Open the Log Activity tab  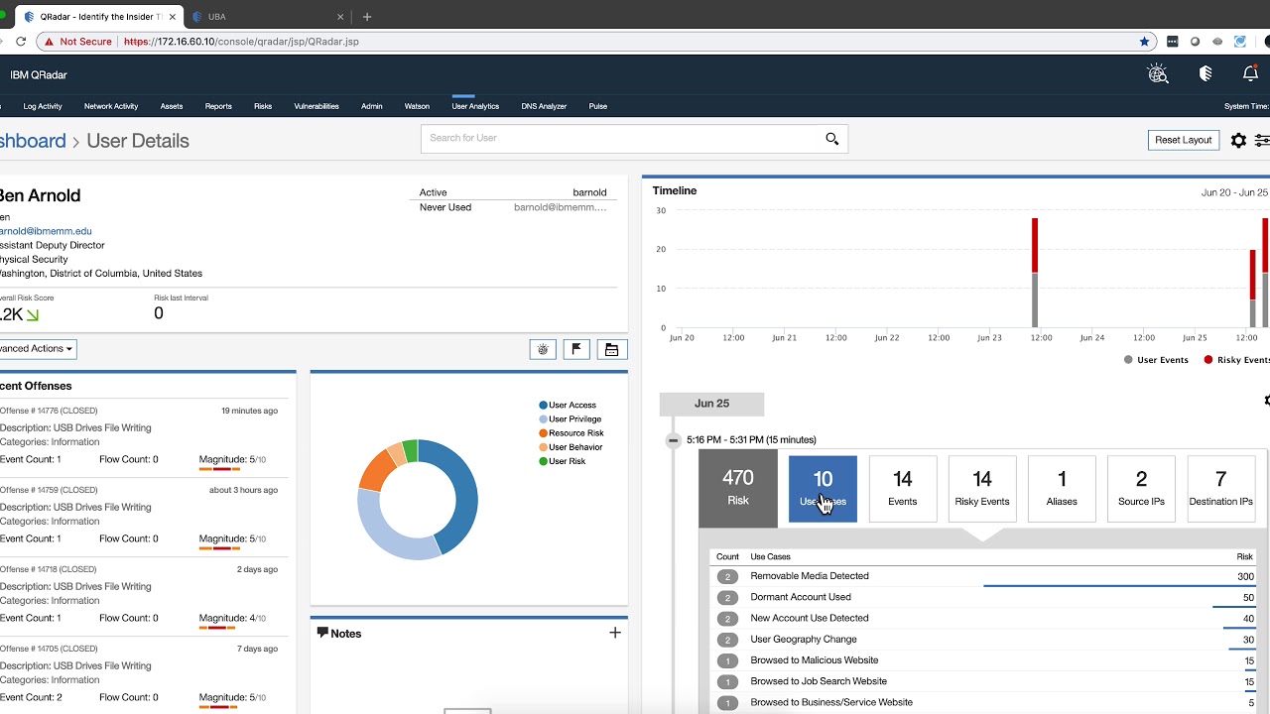point(43,106)
